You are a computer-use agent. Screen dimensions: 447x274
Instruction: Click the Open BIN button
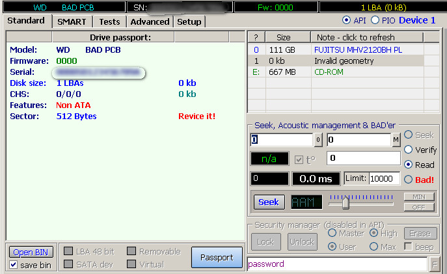31,252
